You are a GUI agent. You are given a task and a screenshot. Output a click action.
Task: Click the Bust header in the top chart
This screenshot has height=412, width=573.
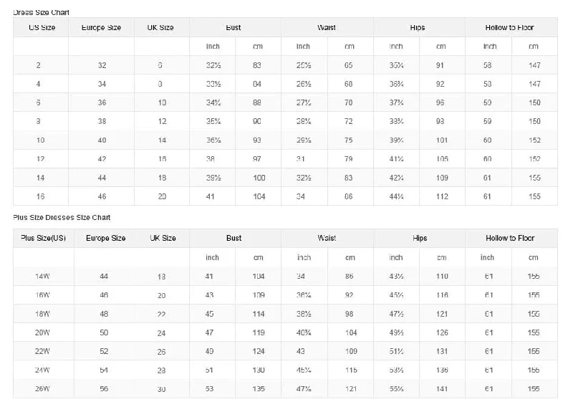(233, 27)
